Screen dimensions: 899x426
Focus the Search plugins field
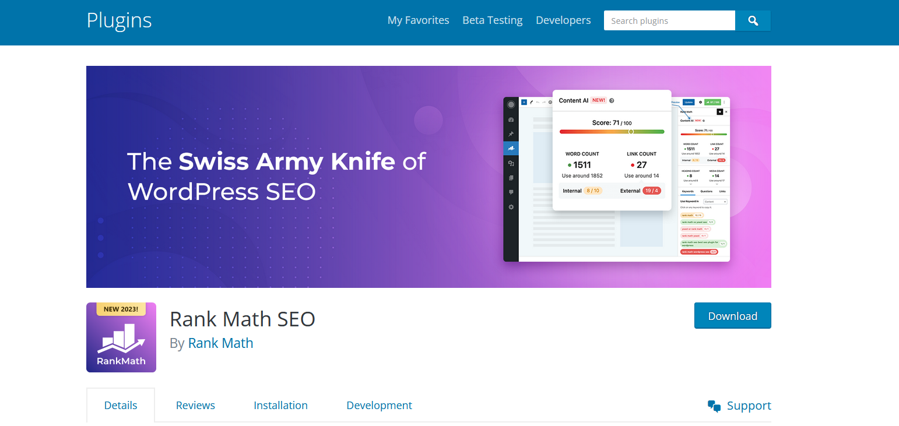pyautogui.click(x=669, y=20)
